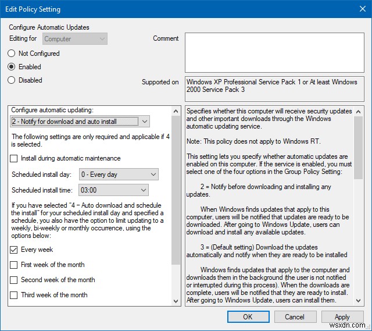
Task: Click the Supported on text field
Action: [274, 89]
